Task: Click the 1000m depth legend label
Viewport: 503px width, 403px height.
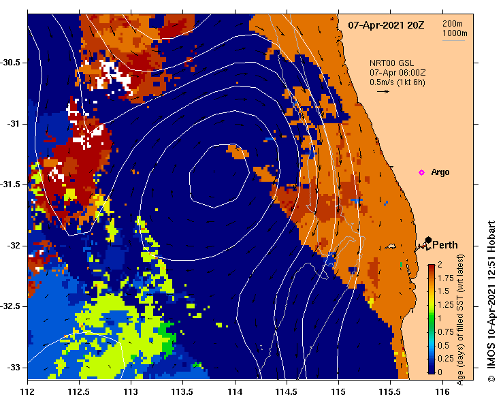Action: click(x=455, y=33)
